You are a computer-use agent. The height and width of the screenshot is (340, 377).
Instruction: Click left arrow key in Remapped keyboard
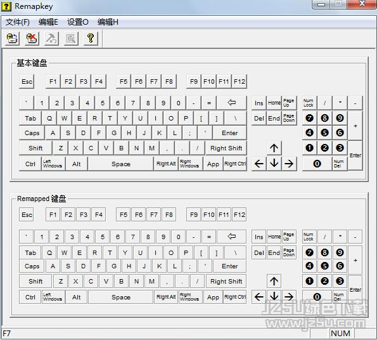click(x=259, y=297)
